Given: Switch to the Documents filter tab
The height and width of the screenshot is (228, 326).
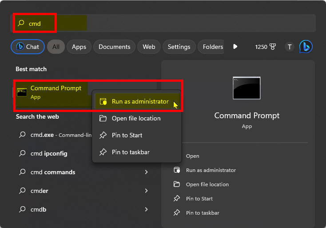Looking at the screenshot, I should pyautogui.click(x=114, y=47).
